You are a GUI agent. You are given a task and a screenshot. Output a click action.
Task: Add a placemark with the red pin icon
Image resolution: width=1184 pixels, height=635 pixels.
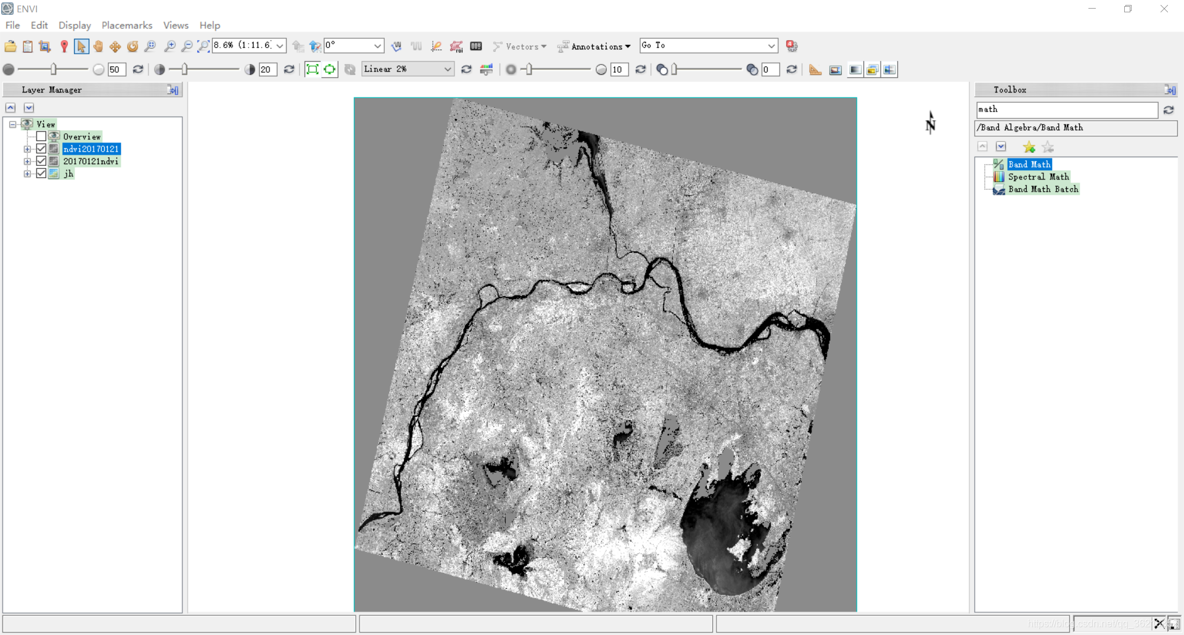click(64, 46)
